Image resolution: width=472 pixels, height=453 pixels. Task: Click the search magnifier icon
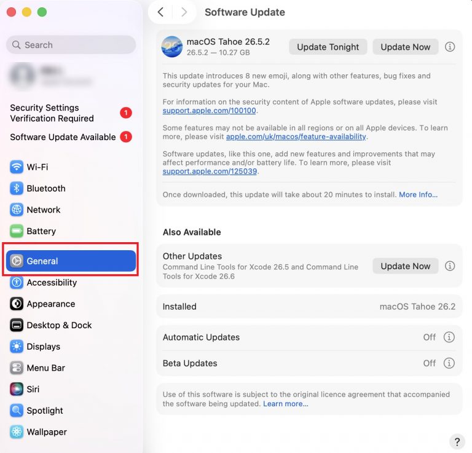coord(16,45)
